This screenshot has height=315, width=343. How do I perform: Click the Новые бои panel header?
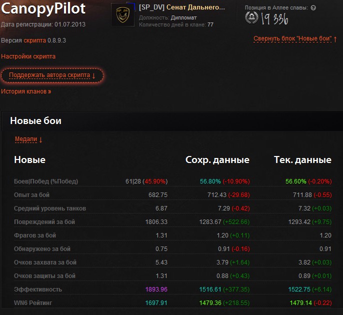click(36, 120)
